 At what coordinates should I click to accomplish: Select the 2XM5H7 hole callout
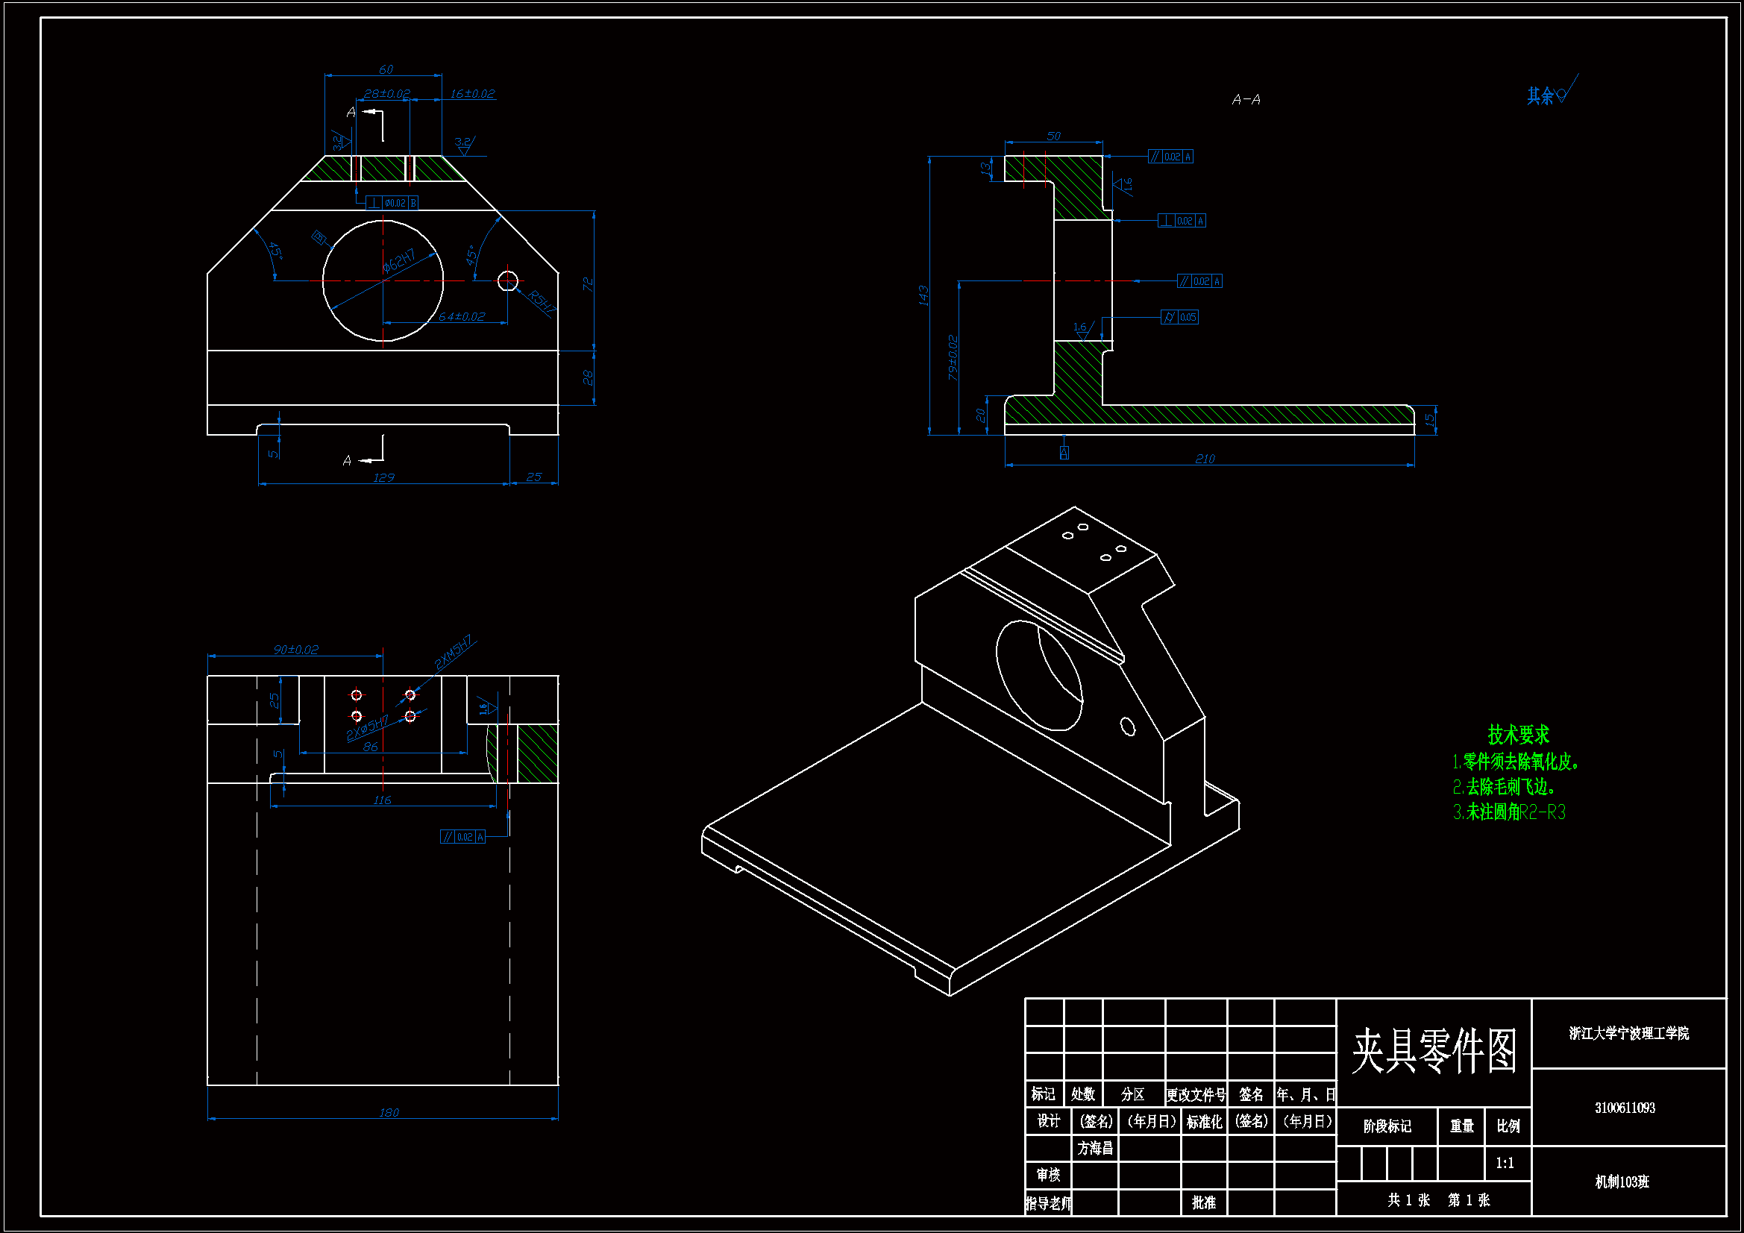tap(454, 652)
